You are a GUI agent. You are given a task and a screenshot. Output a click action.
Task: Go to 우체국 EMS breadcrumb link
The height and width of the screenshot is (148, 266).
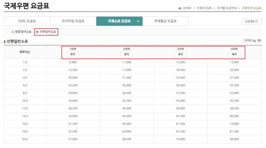(204, 8)
